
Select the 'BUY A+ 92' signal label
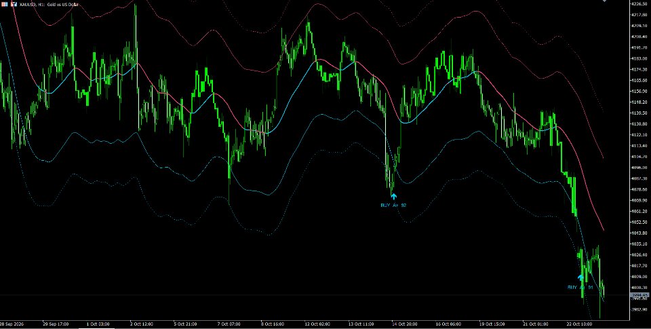pos(393,206)
